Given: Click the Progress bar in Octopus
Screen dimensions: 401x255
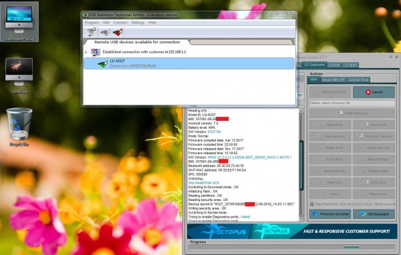Looking at the screenshot, I should [292, 247].
